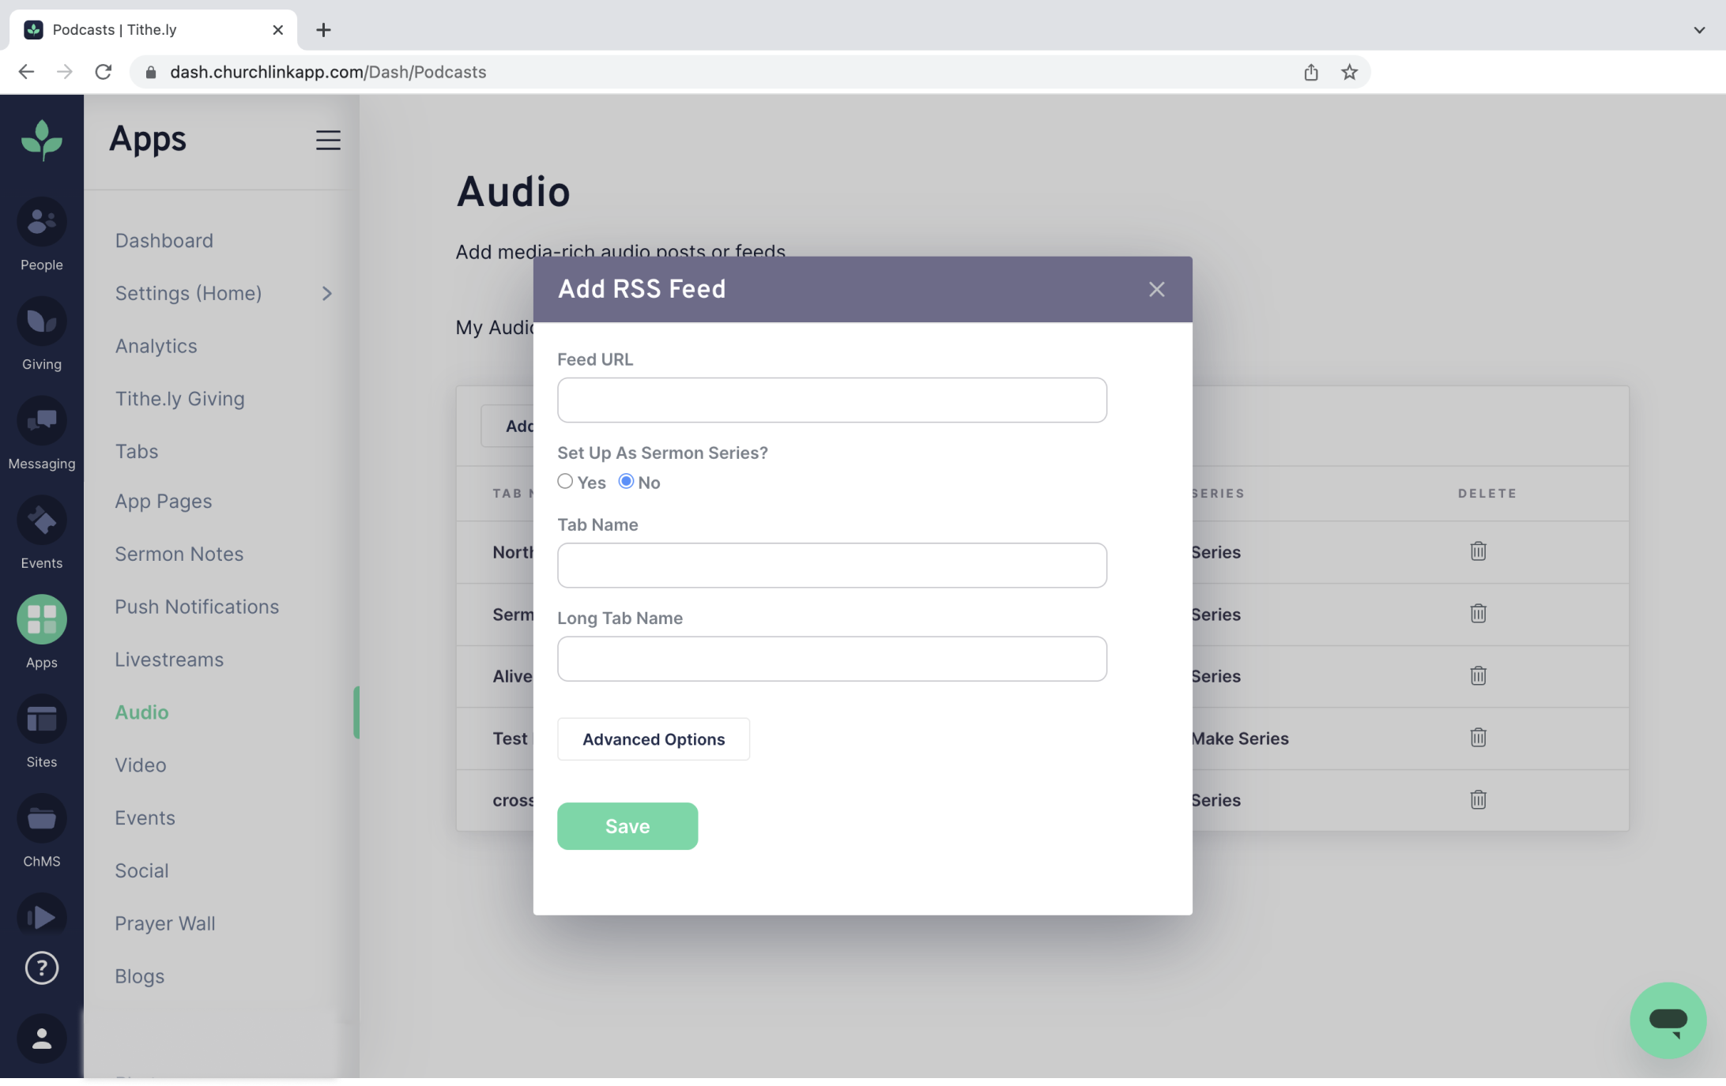Select Yes for sermon series
Image resolution: width=1726 pixels, height=1086 pixels.
click(x=565, y=481)
